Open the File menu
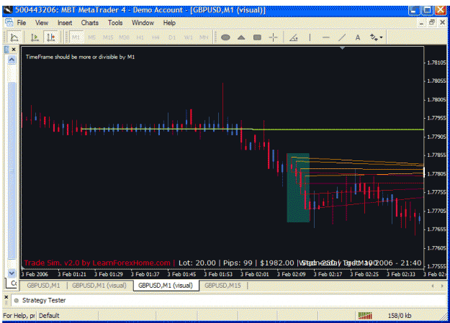The image size is (450, 323). 22,23
